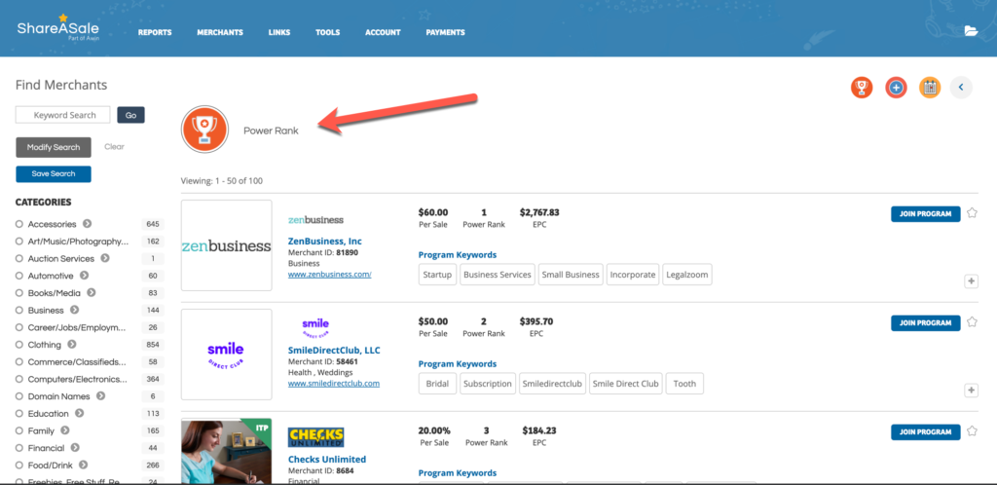The image size is (997, 485).
Task: Expand Accessories subcategories arrow
Action: pyautogui.click(x=87, y=224)
